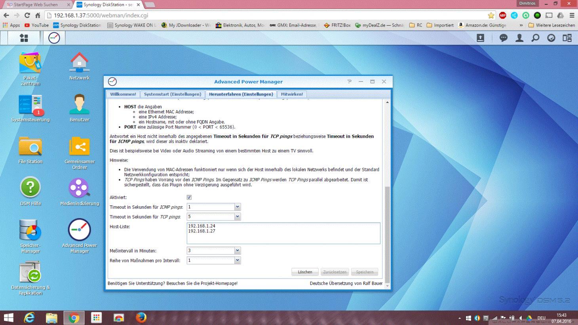This screenshot has height=325, width=578.
Task: Open the Weitere Lesezeichen folder
Action: click(x=551, y=25)
